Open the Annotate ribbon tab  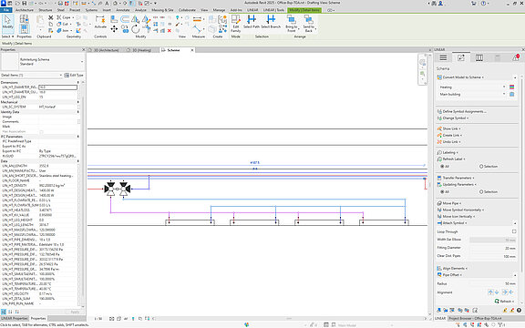pos(122,10)
